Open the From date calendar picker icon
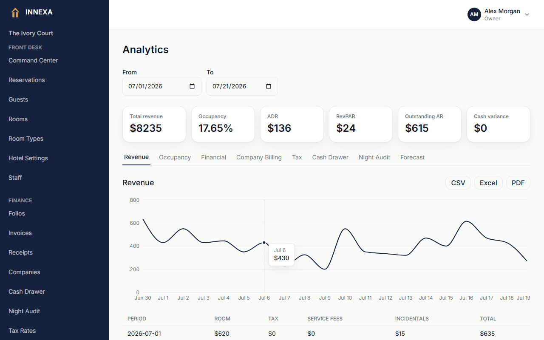Viewport: 544px width, 340px height. 192,86
